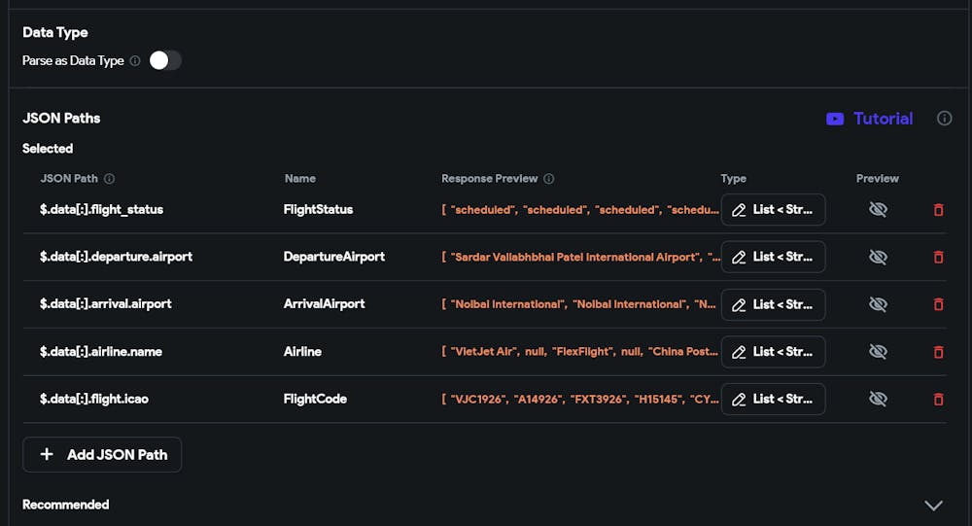Click info icon next to Response Preview
This screenshot has width=972, height=526.
point(548,179)
